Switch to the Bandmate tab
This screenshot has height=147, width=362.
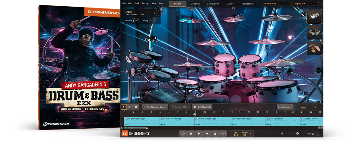(x=248, y=4)
